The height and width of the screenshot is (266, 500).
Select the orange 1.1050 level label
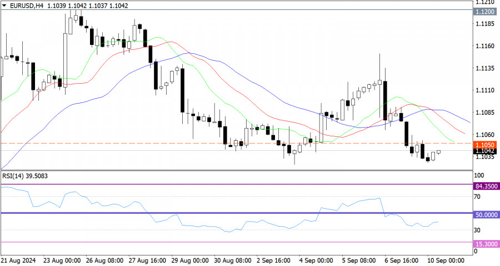[486, 145]
